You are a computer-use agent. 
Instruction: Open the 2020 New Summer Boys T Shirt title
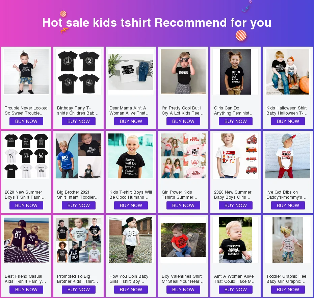point(25,195)
